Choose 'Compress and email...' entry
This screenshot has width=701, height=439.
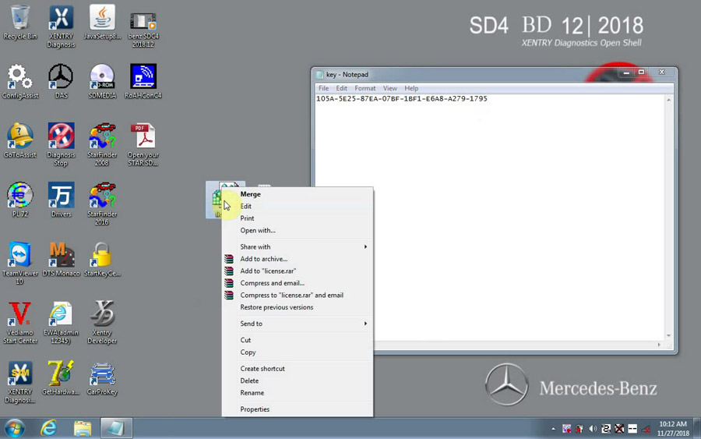[x=298, y=283]
